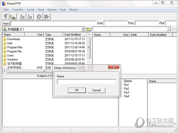Click the User input field

point(115,23)
